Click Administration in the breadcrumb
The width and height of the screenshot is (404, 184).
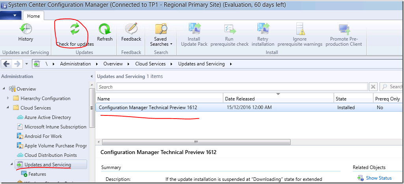[76, 64]
